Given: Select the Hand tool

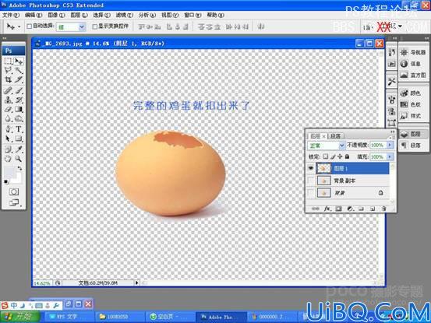Looking at the screenshot, I should (x=9, y=158).
